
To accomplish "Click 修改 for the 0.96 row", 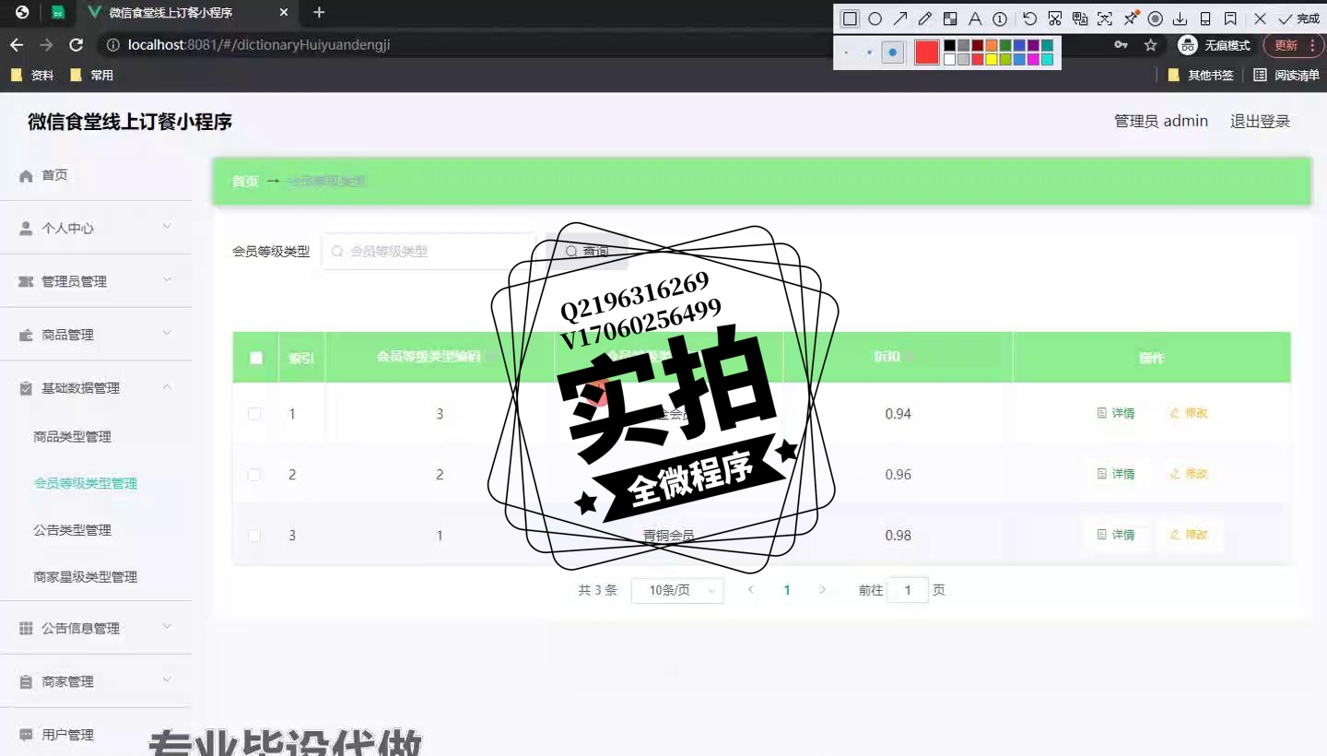I will coord(1189,474).
